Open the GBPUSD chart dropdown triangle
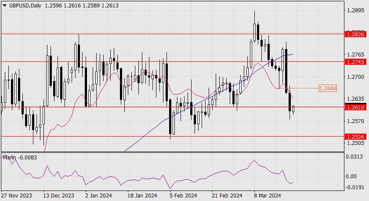 point(4,6)
